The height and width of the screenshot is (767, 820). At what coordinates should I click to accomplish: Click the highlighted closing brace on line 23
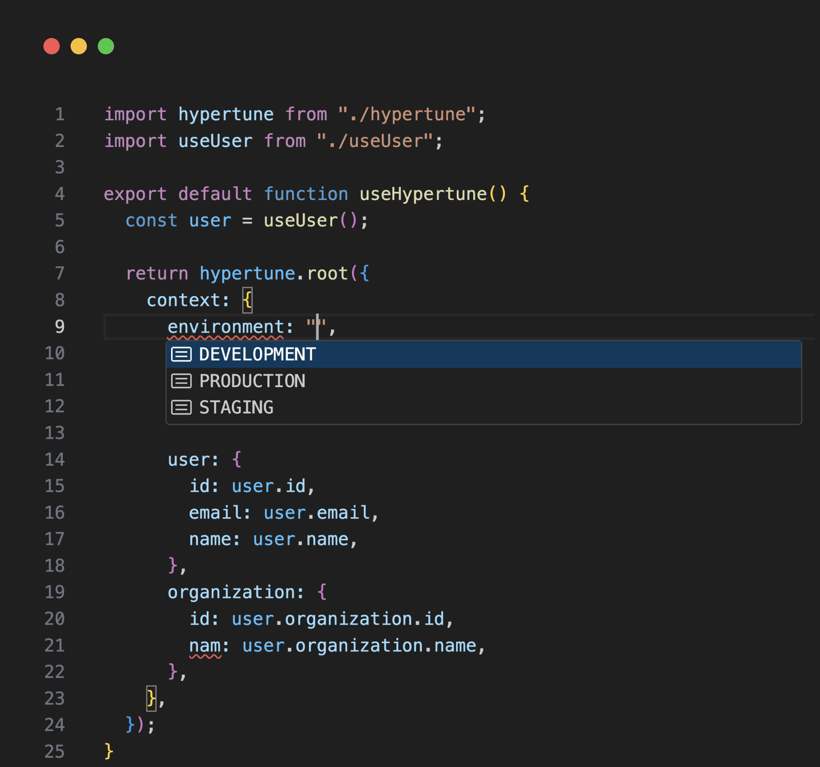pyautogui.click(x=151, y=699)
